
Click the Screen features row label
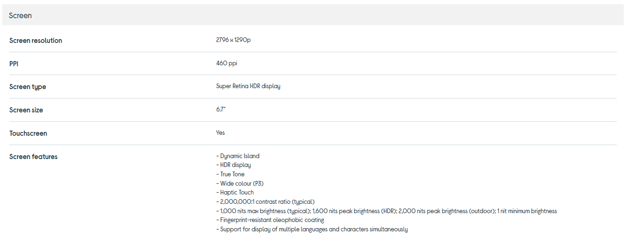point(33,157)
